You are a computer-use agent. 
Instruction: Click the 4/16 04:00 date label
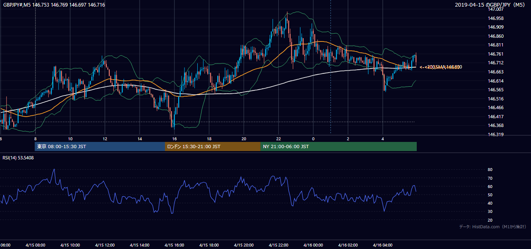coord(383,245)
